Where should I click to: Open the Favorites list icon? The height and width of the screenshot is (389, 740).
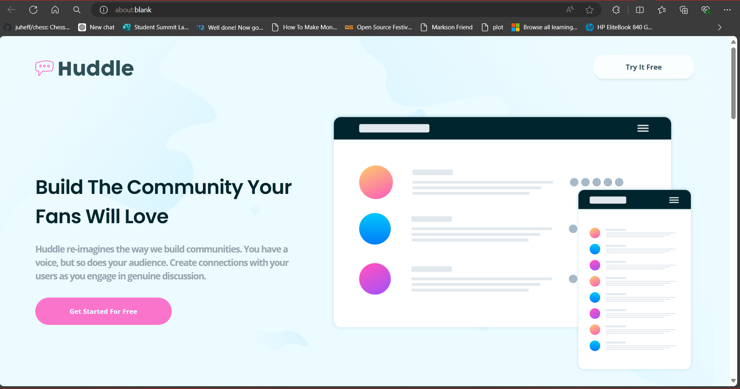tap(662, 10)
